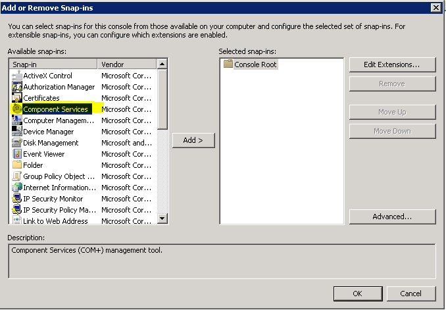Close the Add or Remove Snap-ins dialog

435,7
